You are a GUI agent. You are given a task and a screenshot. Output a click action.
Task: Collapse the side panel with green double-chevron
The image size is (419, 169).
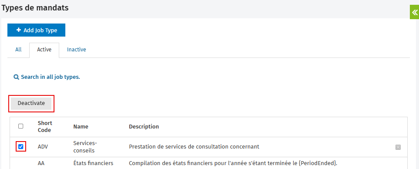(x=415, y=12)
